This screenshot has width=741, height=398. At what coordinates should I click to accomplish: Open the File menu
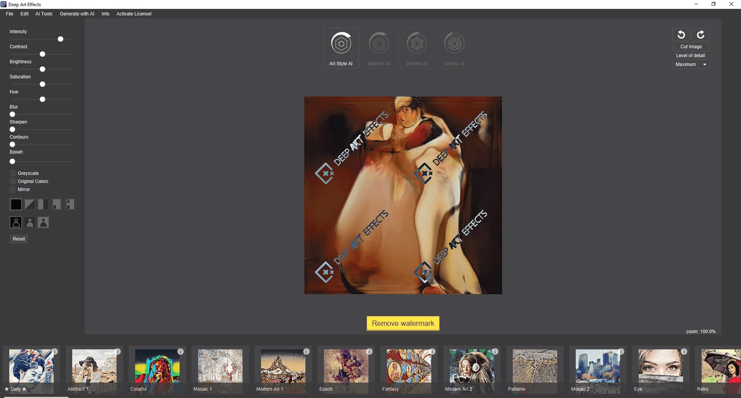[10, 14]
